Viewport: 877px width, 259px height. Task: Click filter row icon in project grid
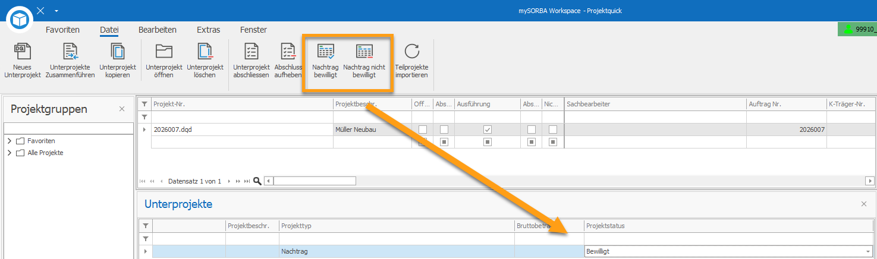[144, 117]
